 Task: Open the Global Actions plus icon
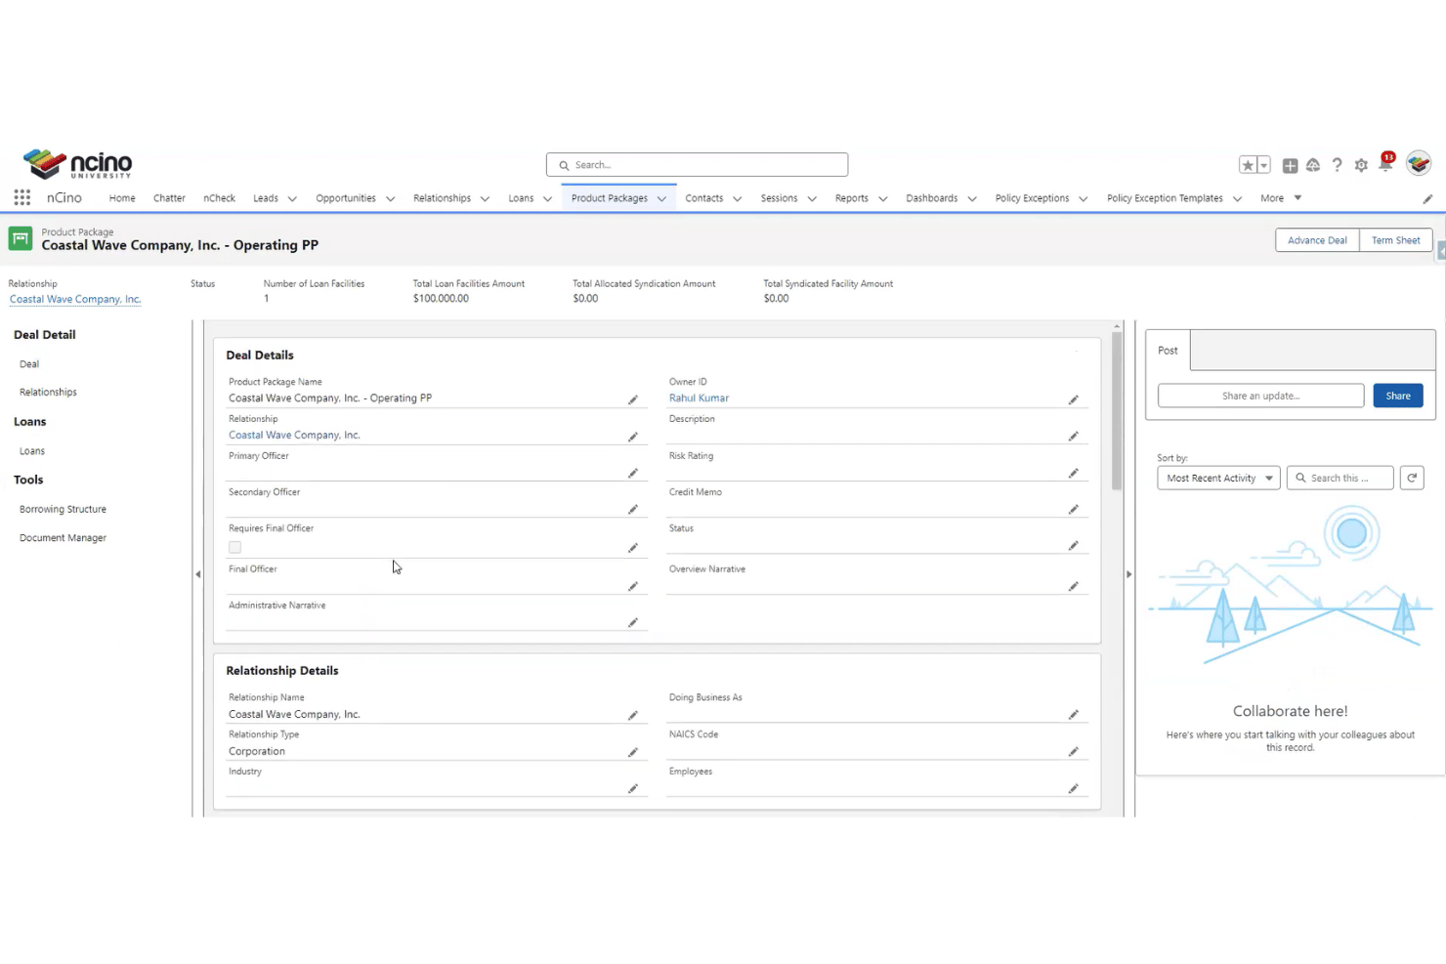coord(1290,165)
